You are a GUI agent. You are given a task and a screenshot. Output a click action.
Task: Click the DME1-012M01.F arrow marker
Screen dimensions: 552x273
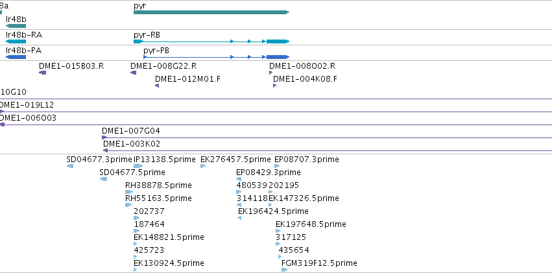[x=157, y=86]
